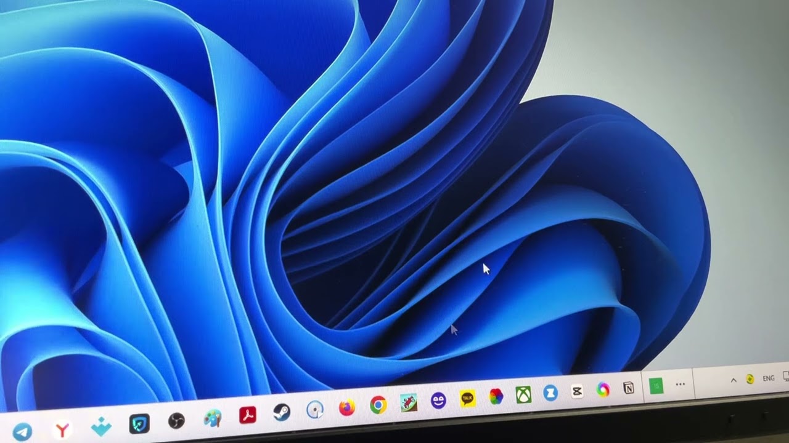The width and height of the screenshot is (789, 443).
Task: Open the Paint palette app
Action: pos(213,418)
